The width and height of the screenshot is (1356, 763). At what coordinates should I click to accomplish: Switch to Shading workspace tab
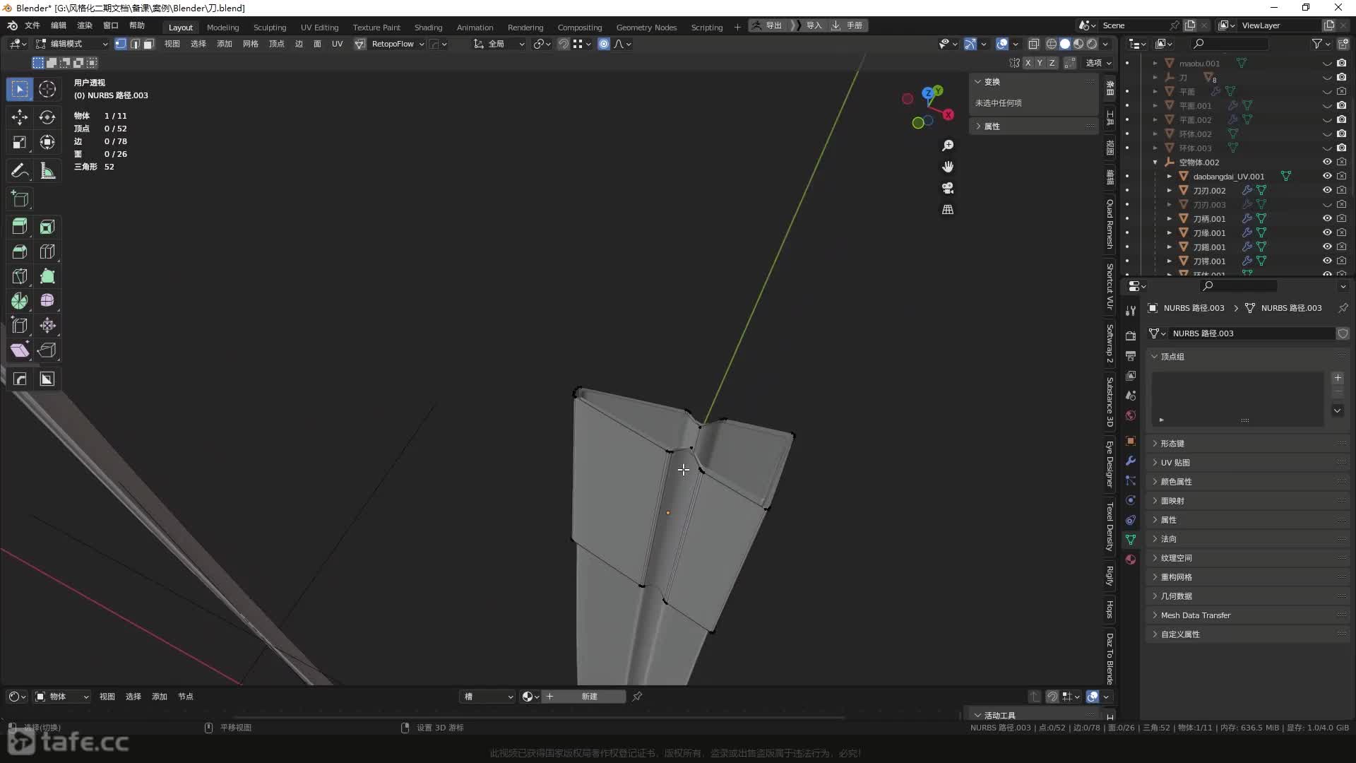point(428,28)
